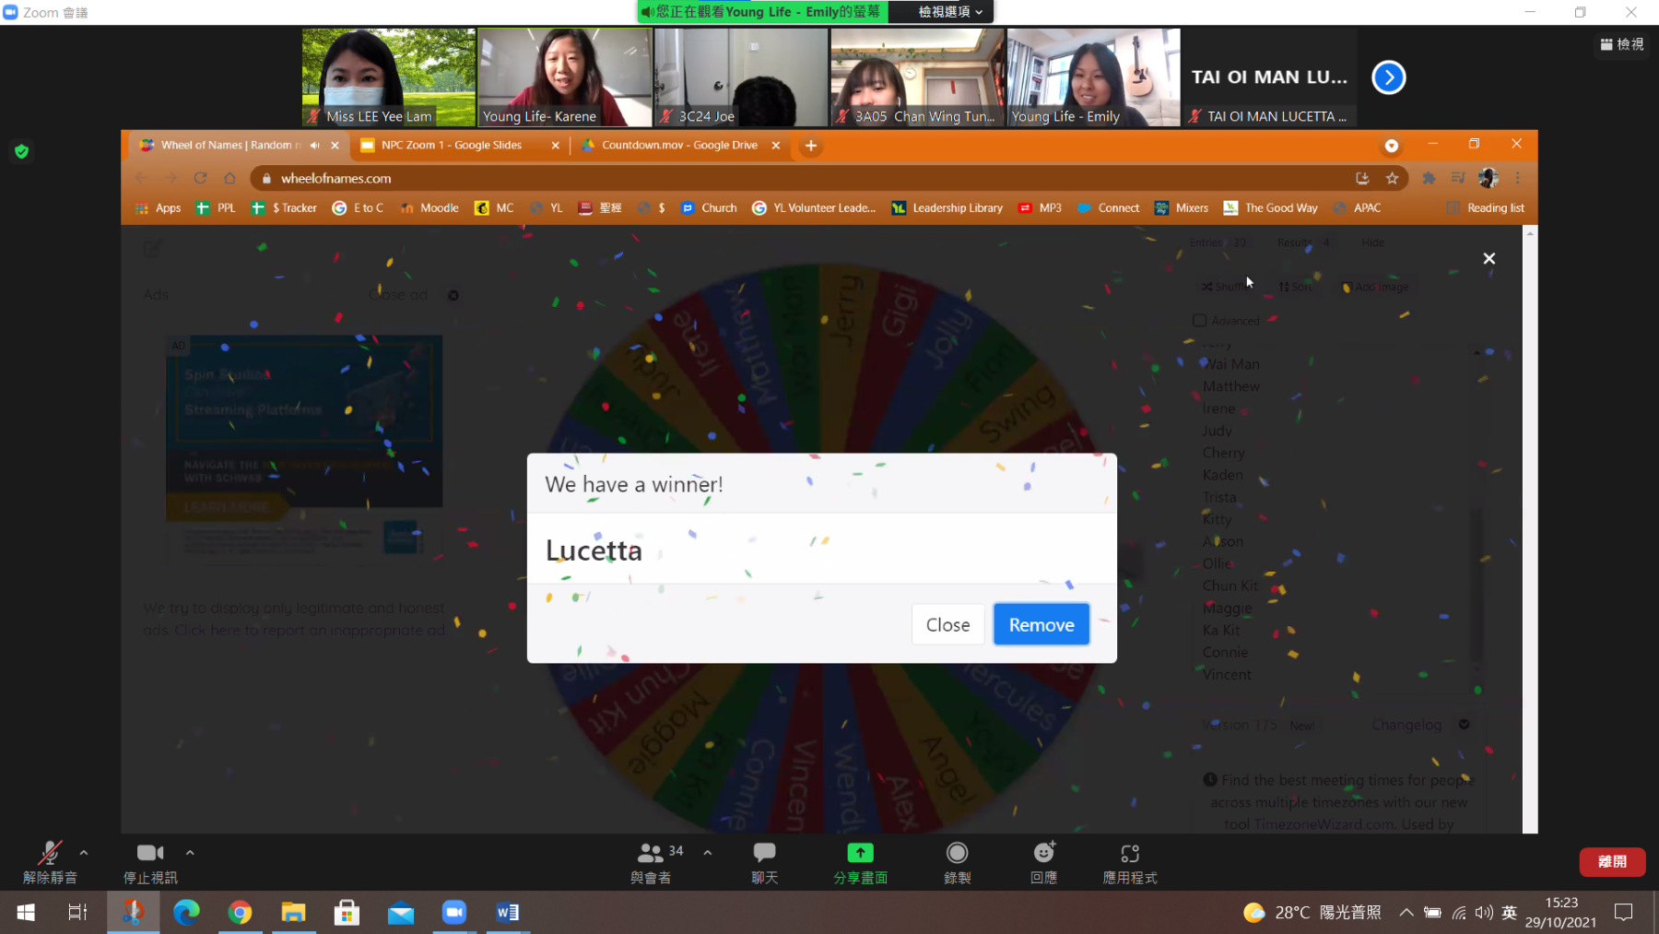Show next video thumbnails with blue arrow
Image resolution: width=1659 pixels, height=934 pixels.
pos(1388,77)
